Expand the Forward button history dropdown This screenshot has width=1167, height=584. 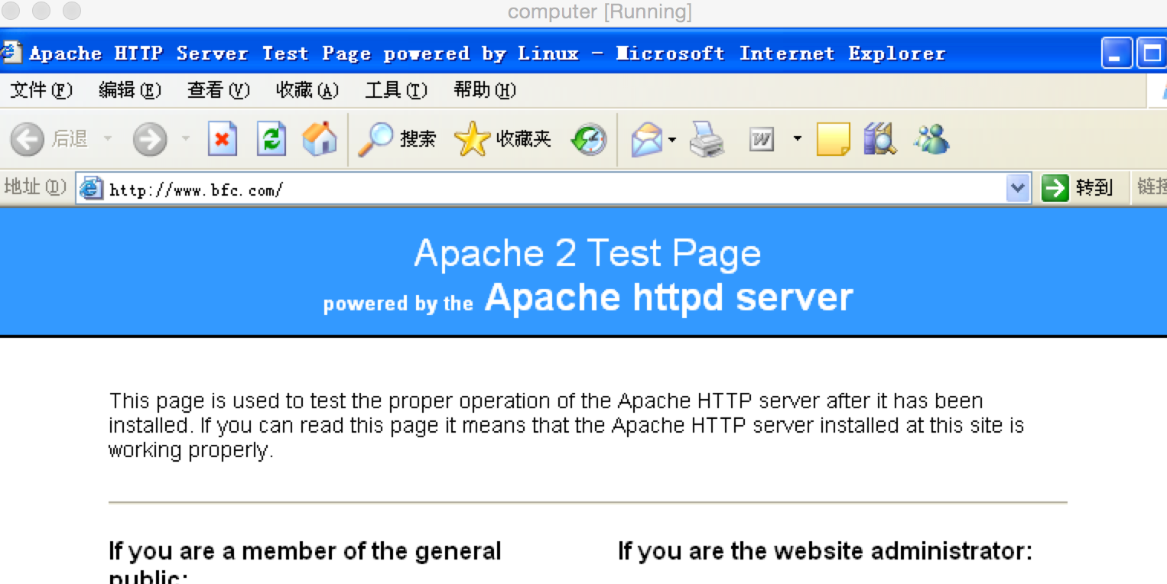(x=186, y=139)
